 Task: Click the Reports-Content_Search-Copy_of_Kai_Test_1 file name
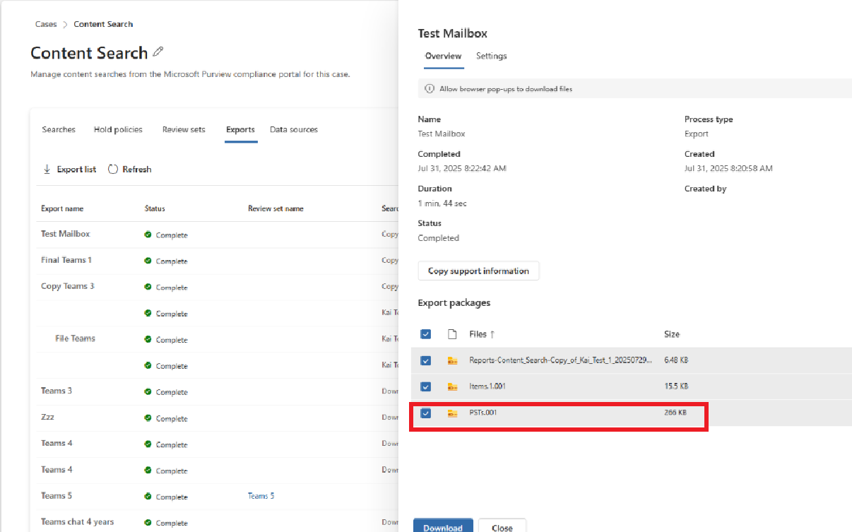point(561,360)
